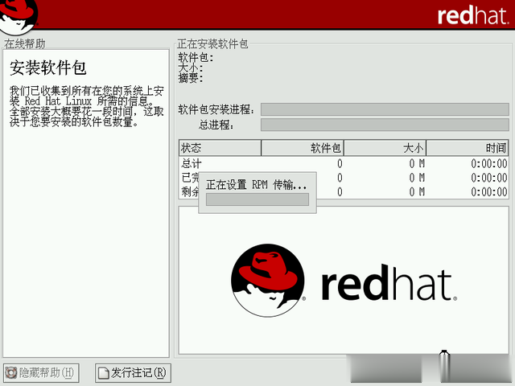Select the 状态 column header
515x386 pixels.
pos(220,148)
